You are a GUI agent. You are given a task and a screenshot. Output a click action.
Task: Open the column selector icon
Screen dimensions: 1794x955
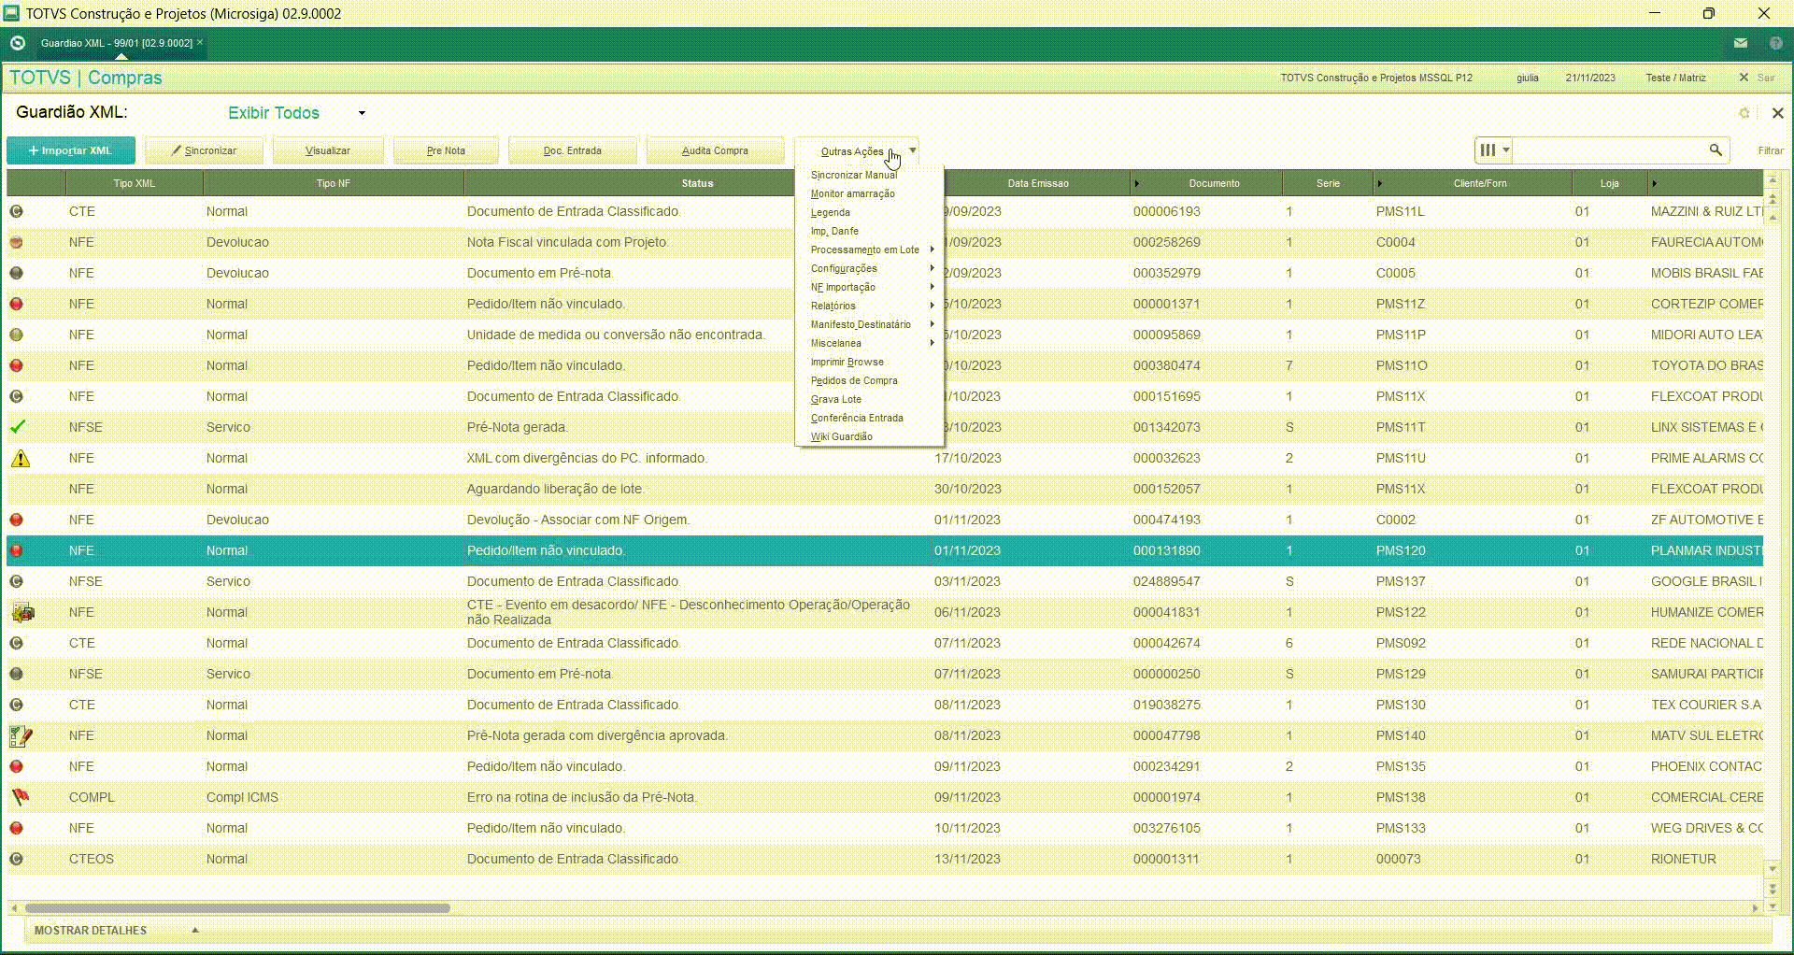tap(1493, 150)
